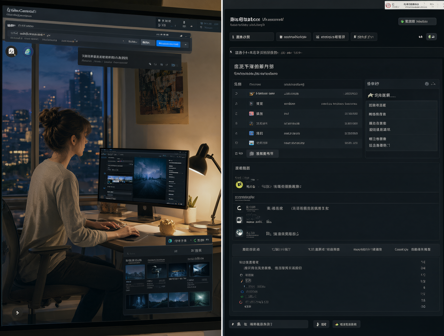Toggle the green leaf switch in right toolbar

[x=431, y=37]
